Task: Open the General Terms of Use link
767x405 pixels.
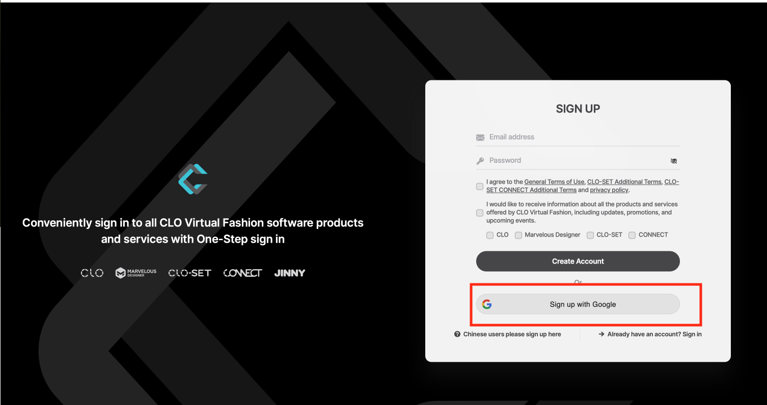Action: coord(554,182)
